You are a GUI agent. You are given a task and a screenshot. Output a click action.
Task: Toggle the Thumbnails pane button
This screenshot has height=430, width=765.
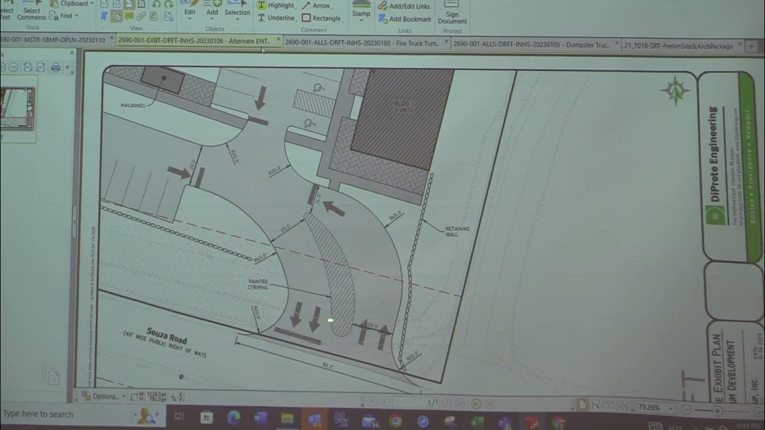[117, 17]
